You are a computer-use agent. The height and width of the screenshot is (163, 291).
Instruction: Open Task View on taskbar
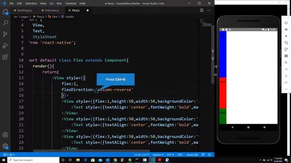point(70,160)
